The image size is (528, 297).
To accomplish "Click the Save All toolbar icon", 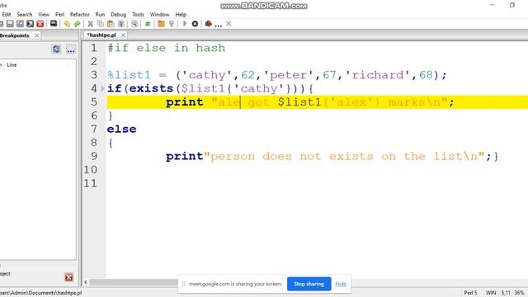I will [x=30, y=24].
